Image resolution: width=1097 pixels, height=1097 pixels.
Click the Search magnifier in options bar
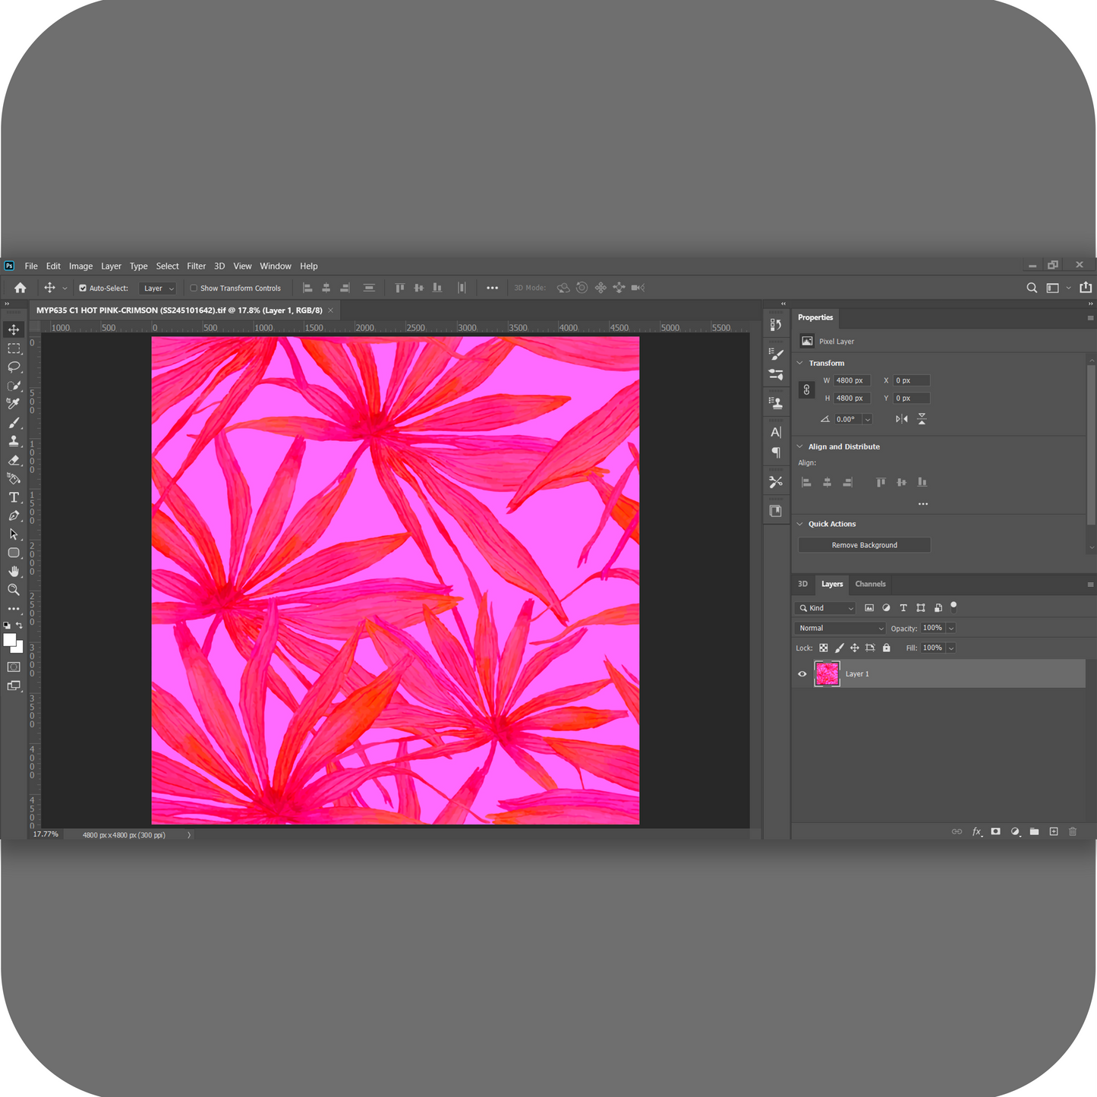click(x=1032, y=288)
